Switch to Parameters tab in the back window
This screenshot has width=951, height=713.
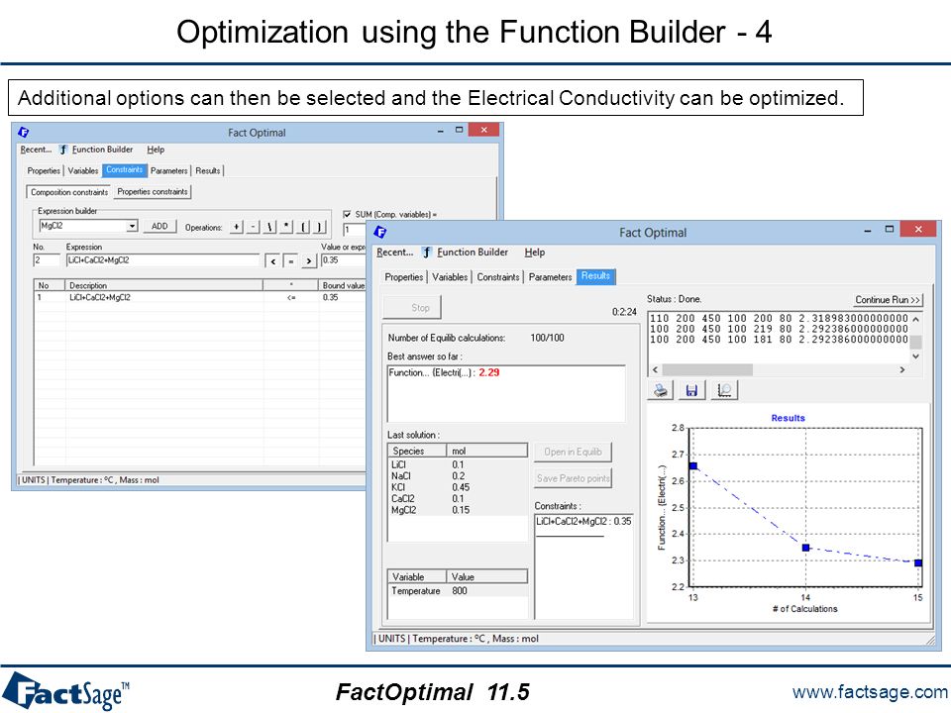click(168, 171)
